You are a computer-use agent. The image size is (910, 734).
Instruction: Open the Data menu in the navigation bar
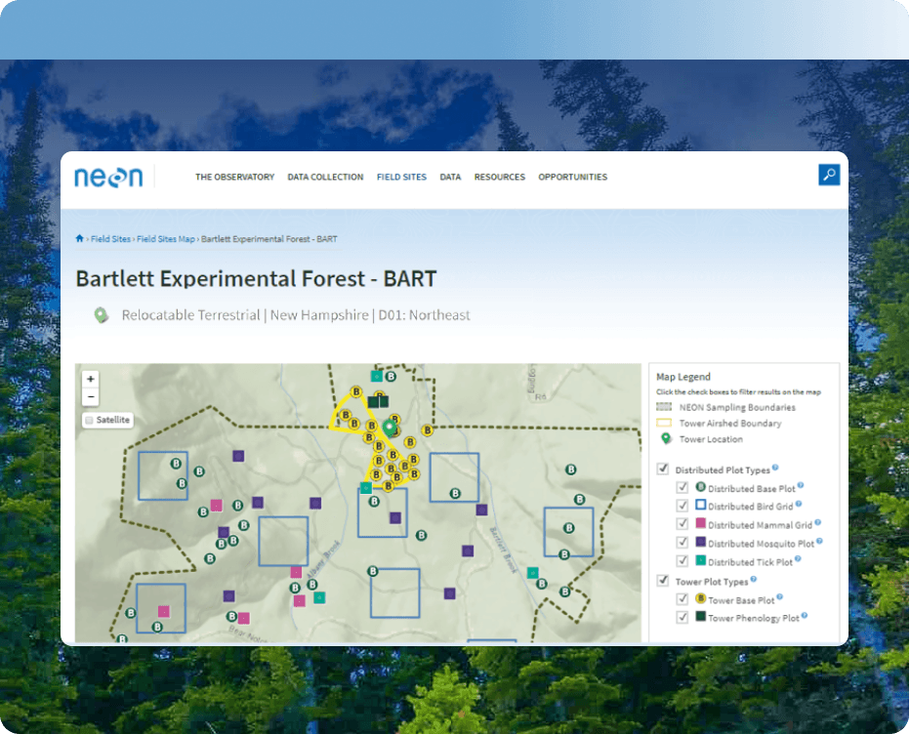(x=450, y=177)
